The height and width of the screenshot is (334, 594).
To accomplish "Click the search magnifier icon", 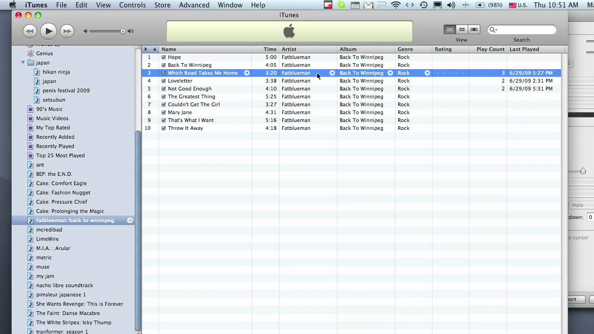I will click(493, 30).
